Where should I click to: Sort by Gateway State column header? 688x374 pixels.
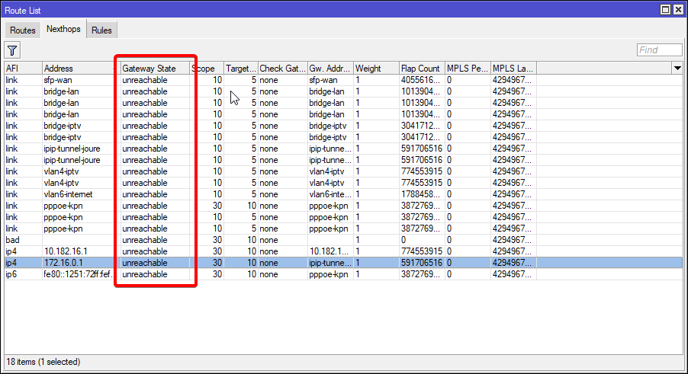(x=156, y=69)
